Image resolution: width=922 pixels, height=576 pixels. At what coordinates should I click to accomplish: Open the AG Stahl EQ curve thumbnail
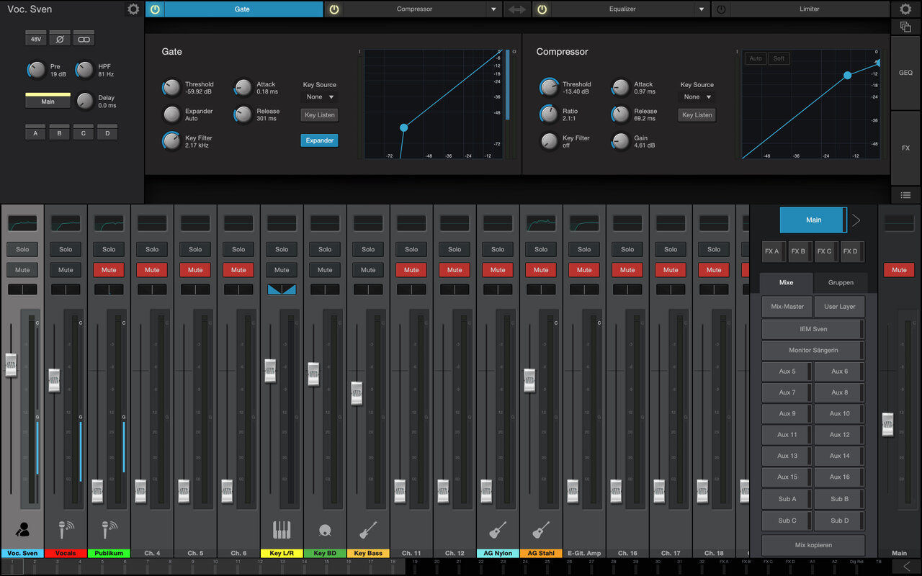point(541,223)
